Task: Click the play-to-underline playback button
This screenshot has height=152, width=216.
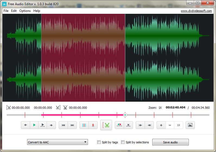Action: (43, 125)
